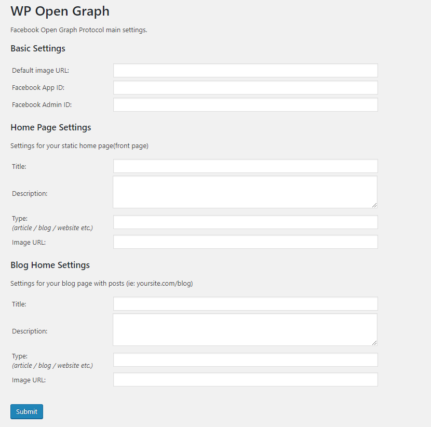Focus Description textarea in Home Page Settings
431x427 pixels.
[x=245, y=192]
